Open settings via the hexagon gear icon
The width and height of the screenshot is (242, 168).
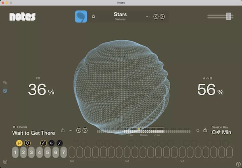pos(5,162)
